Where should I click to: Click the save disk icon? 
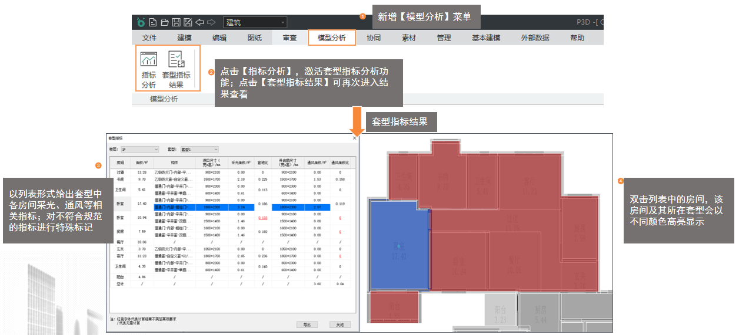coord(176,23)
